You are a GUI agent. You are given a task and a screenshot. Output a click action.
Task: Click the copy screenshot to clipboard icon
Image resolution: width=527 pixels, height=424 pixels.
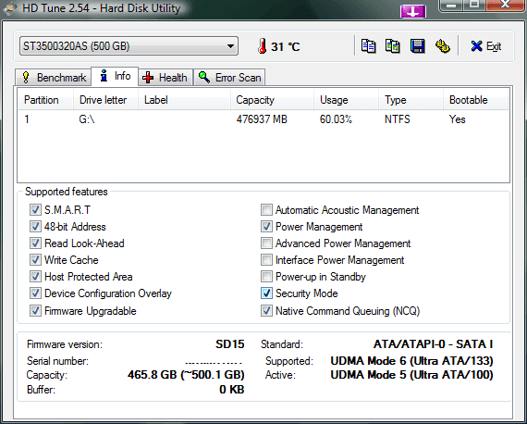coord(393,46)
